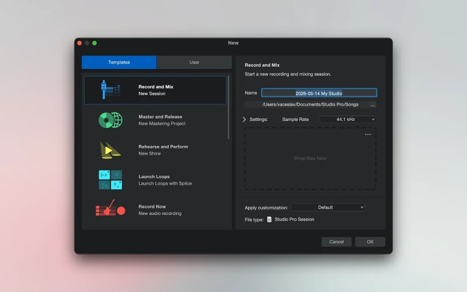The image size is (467, 292).
Task: Click the Drop files here area
Action: pyautogui.click(x=311, y=158)
